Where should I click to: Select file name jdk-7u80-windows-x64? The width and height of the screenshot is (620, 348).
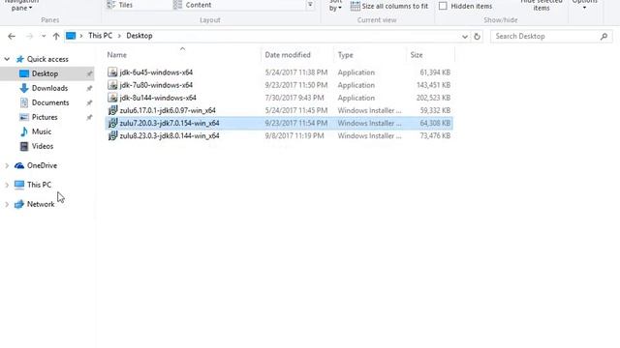[x=156, y=85]
